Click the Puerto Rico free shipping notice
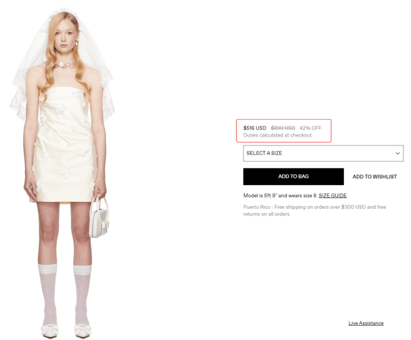The width and height of the screenshot is (411, 340). [314, 210]
